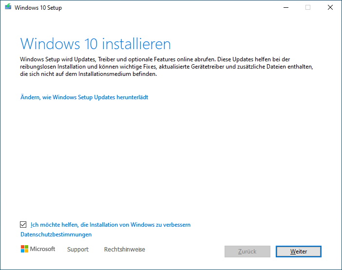Click the four-color Microsoft logo squares
Viewport: 342px width, 270px height.
pos(24,249)
